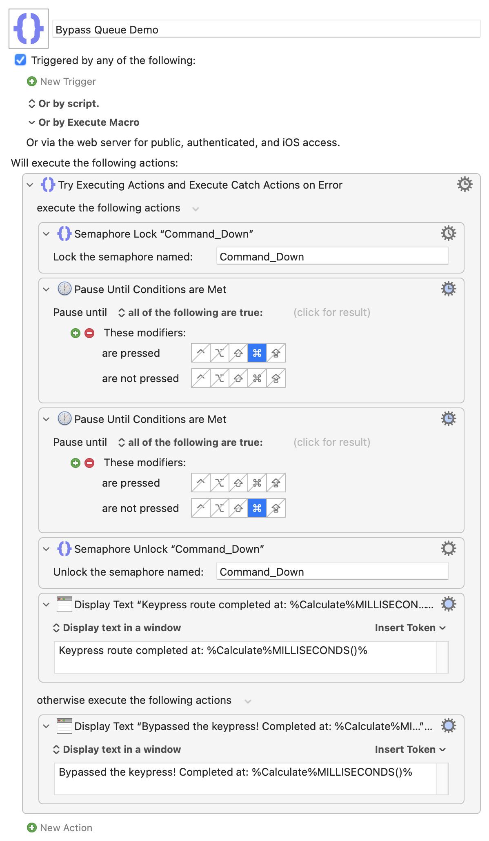Open gear menu on Semaphore Unlock action
The height and width of the screenshot is (841, 489).
click(448, 549)
